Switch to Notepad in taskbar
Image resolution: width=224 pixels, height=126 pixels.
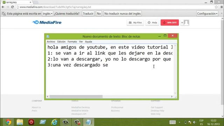click(89, 122)
